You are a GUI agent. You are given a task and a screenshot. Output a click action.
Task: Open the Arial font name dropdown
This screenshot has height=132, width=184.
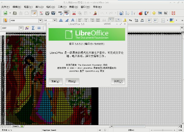40,20
